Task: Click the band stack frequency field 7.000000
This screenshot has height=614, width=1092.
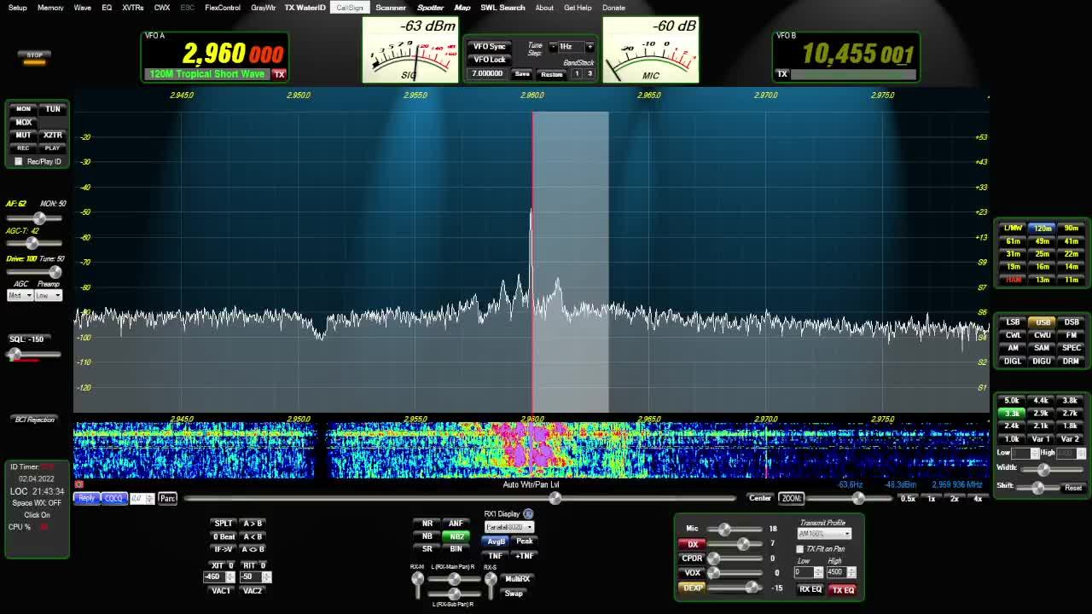Action: point(488,74)
